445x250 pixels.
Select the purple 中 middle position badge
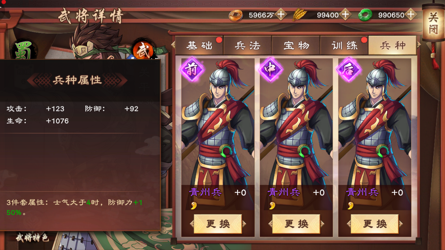tap(271, 69)
